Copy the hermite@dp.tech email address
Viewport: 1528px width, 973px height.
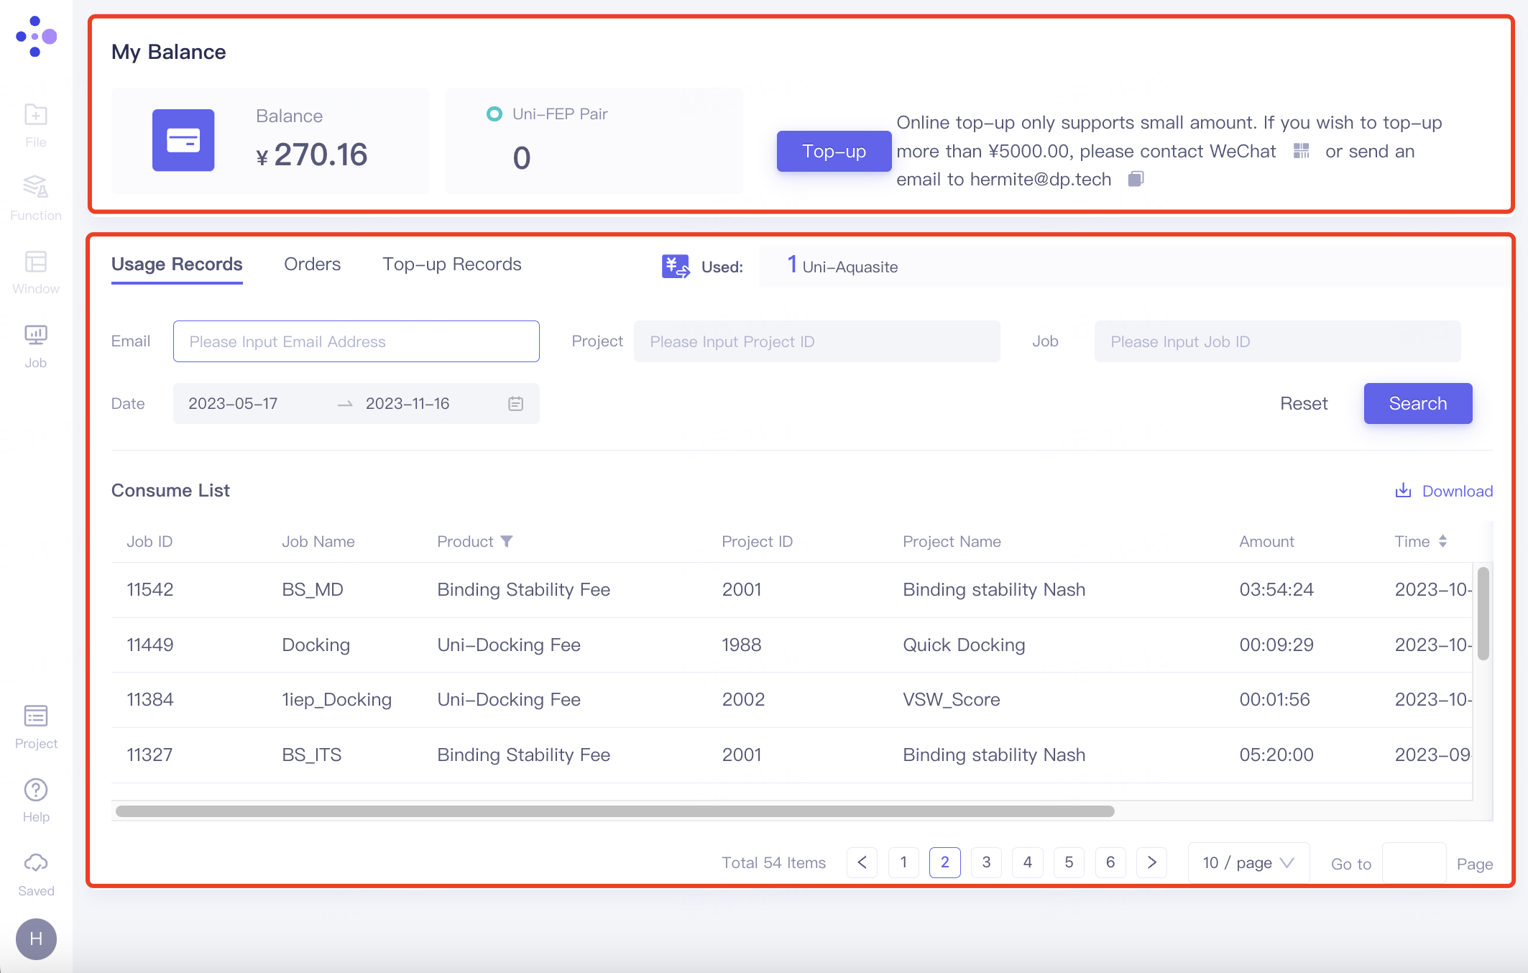[x=1136, y=179]
